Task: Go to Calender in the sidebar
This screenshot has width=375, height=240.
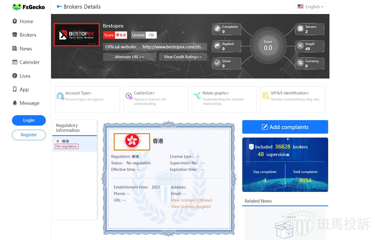Action: pyautogui.click(x=29, y=62)
